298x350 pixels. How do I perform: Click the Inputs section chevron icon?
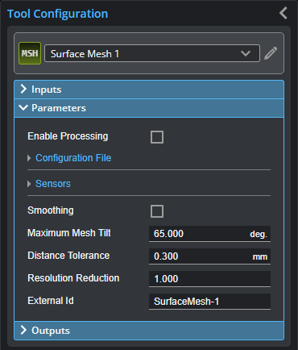coord(23,89)
